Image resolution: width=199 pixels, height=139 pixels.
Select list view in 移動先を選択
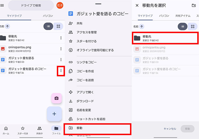tap(183, 26)
